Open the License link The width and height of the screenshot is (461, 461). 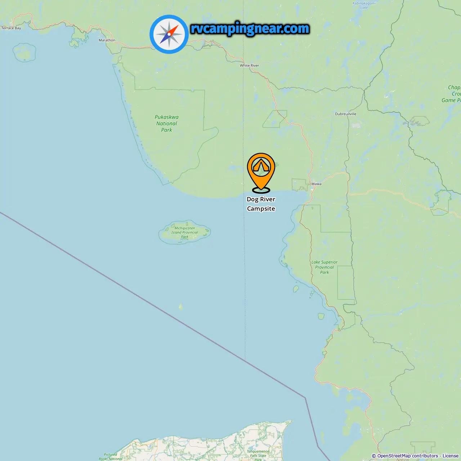coord(451,456)
